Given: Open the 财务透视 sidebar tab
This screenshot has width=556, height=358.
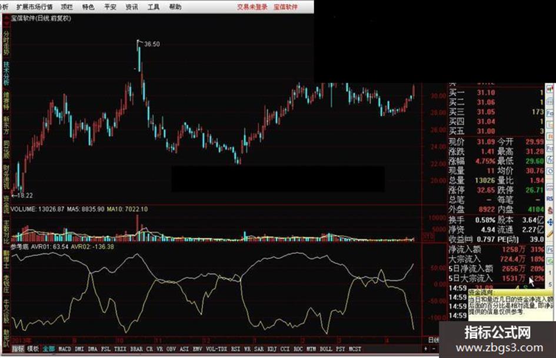Looking at the screenshot, I should (6, 176).
